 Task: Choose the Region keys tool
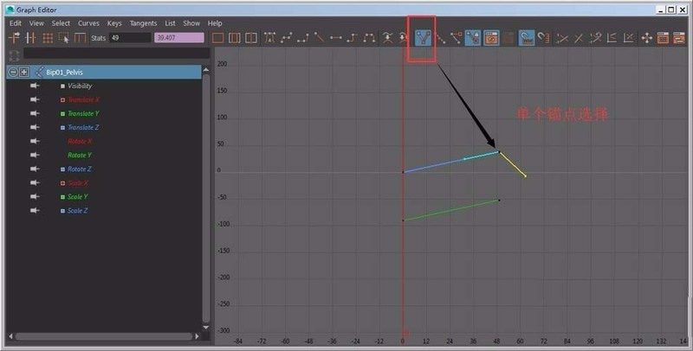(63, 38)
